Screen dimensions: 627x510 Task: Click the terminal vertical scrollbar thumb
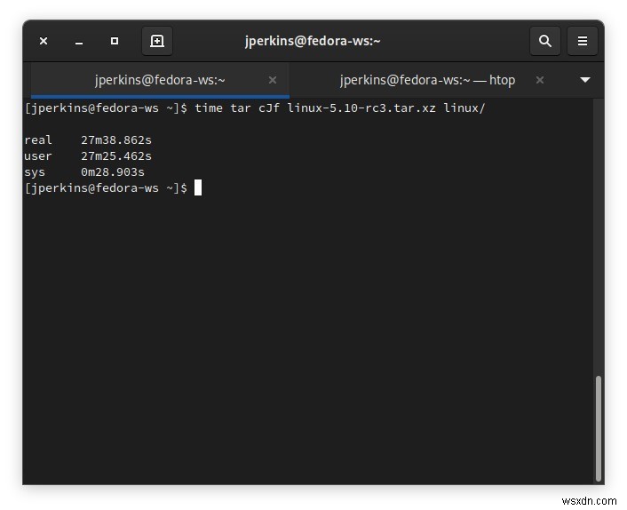point(599,428)
